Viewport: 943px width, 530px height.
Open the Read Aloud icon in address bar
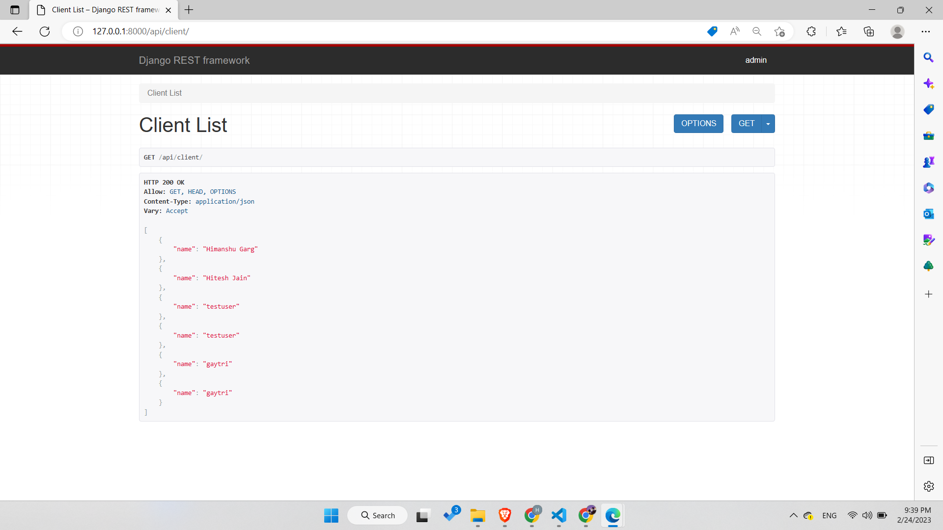735,31
